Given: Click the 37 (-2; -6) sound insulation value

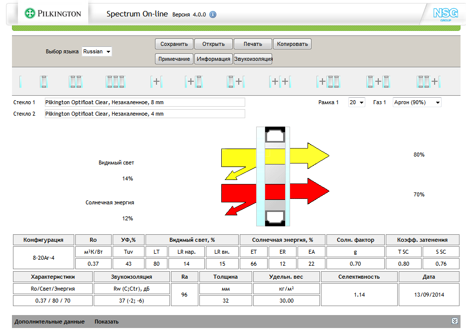Looking at the screenshot, I should [x=132, y=301].
